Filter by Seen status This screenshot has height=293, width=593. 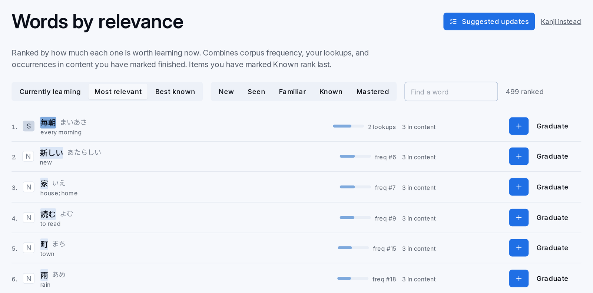256,92
